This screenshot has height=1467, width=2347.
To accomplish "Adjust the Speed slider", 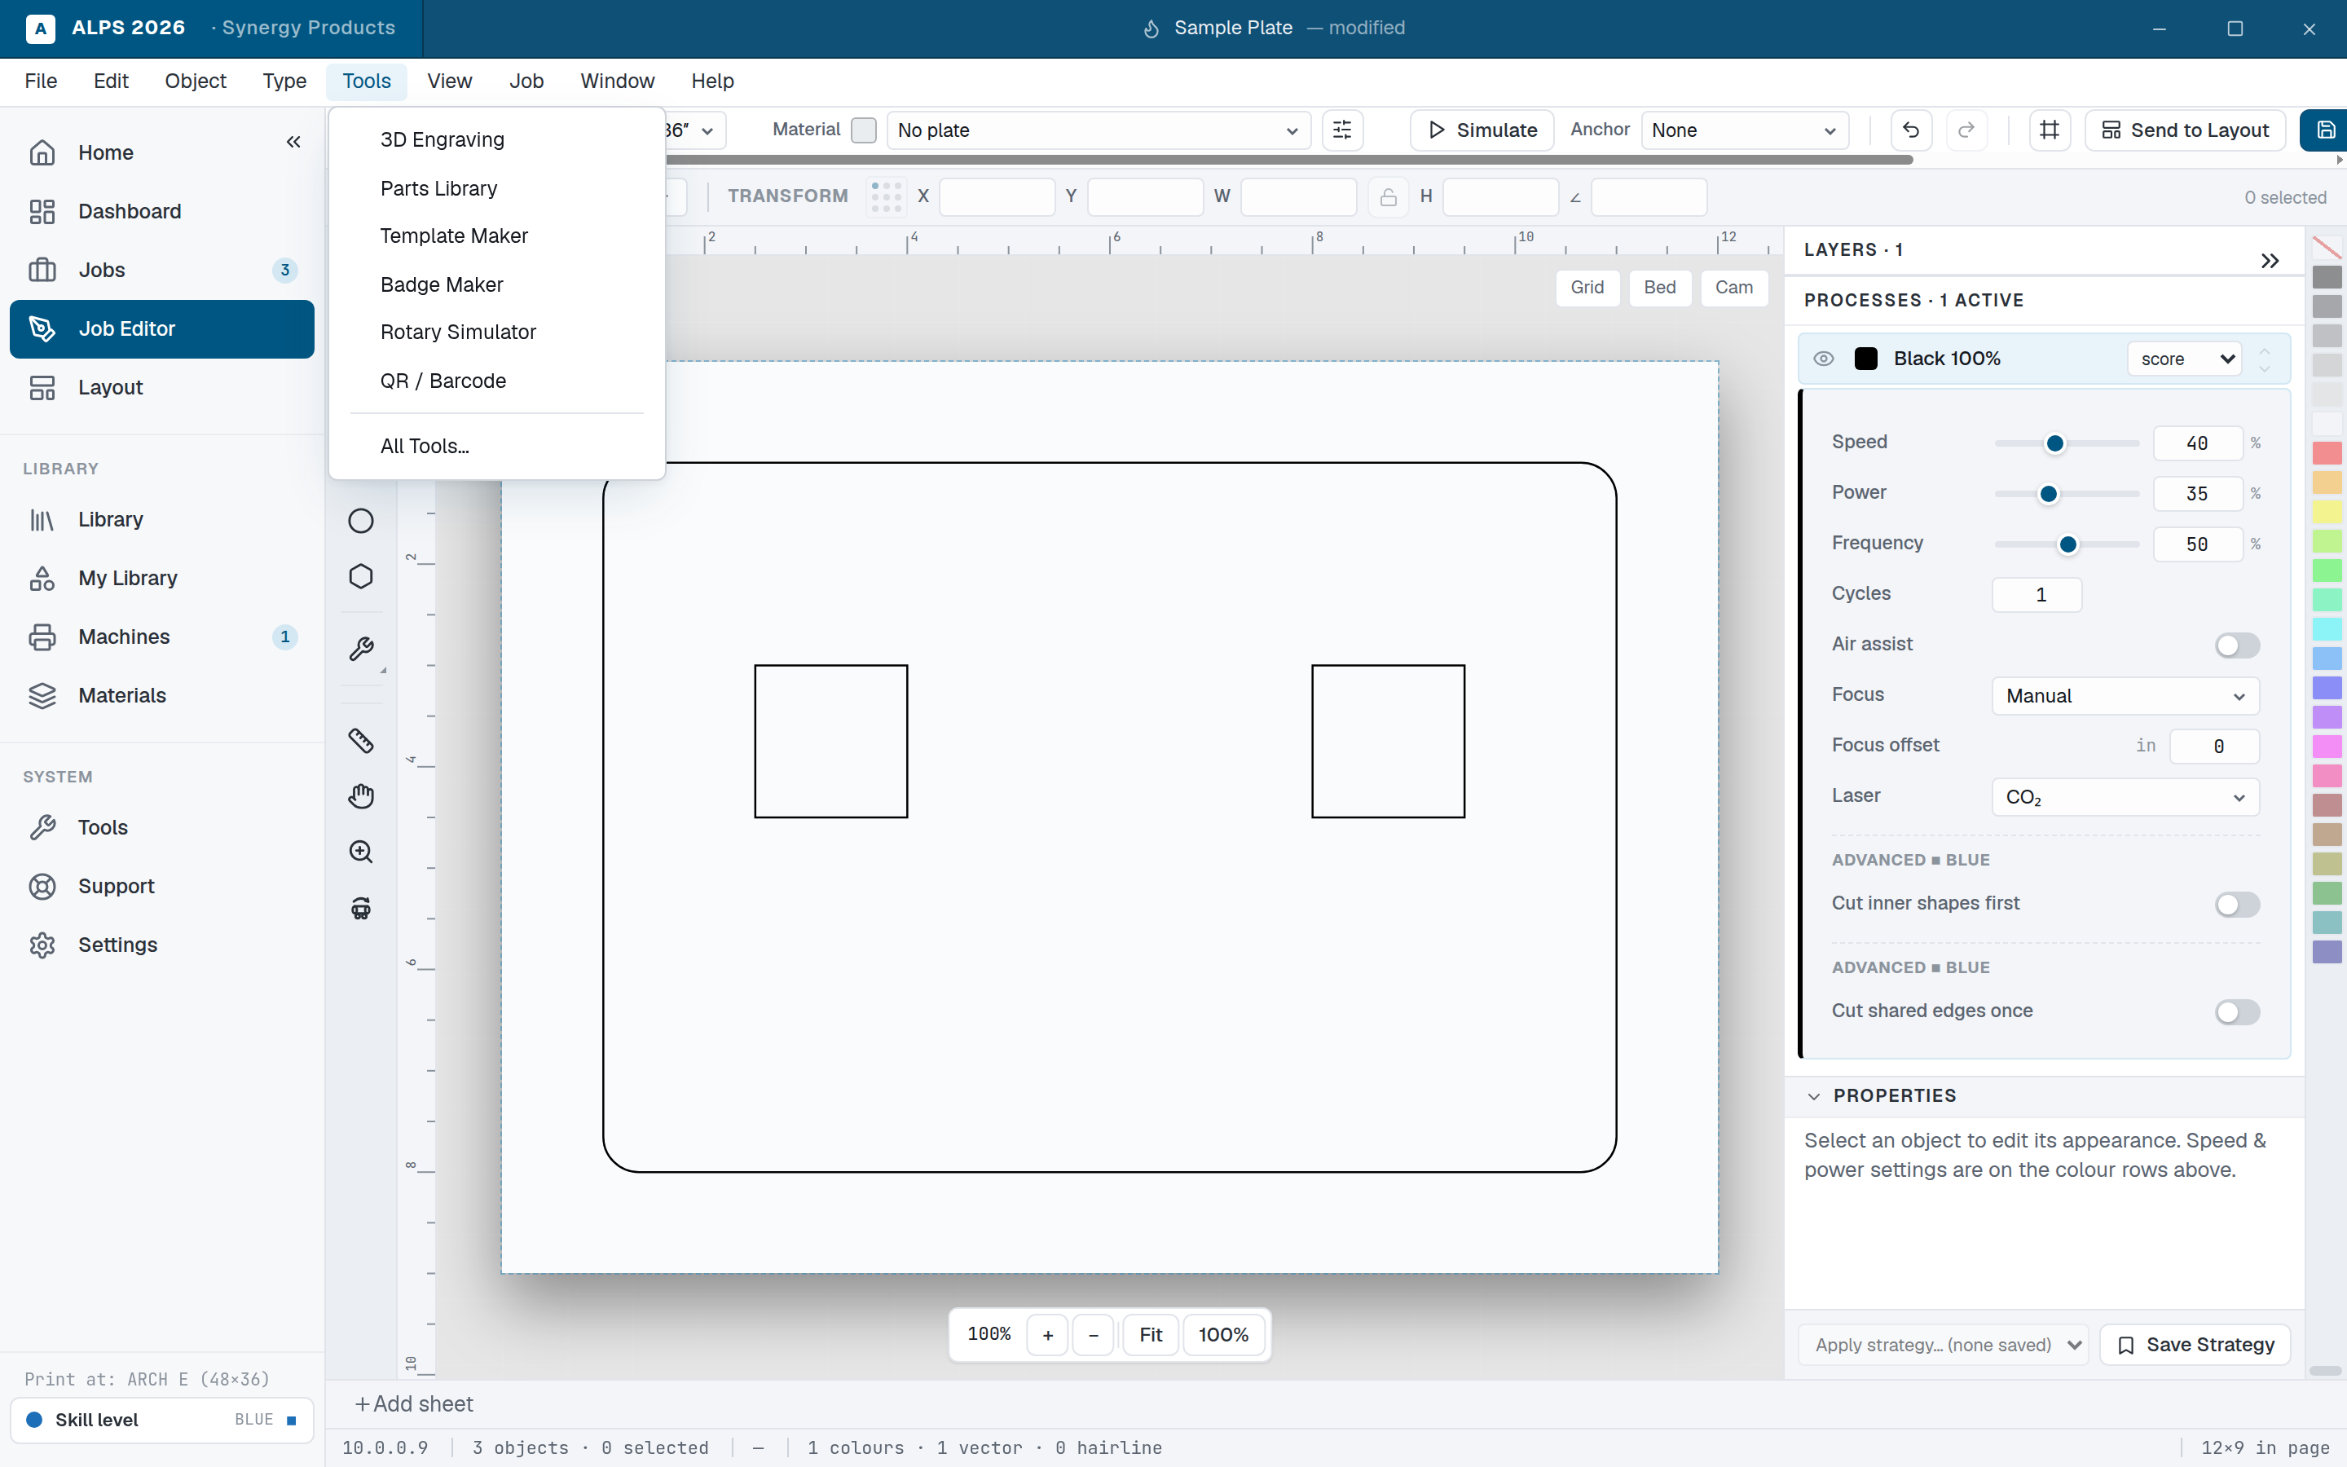I will coord(2067,443).
